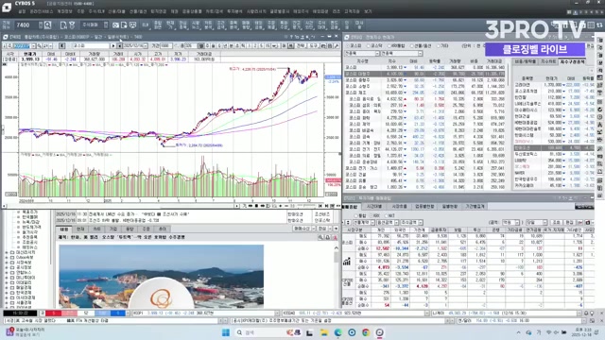605x340 pixels.
Task: Click the ELW shortcut in the main toolbar
Action: (x=146, y=25)
